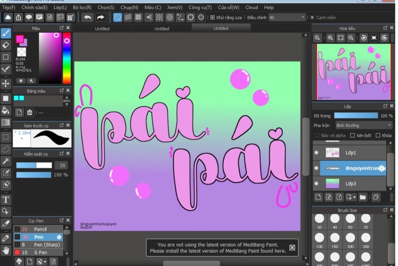
Task: Detach the Lớp panel with popout icon
Action: pyautogui.click(x=385, y=106)
